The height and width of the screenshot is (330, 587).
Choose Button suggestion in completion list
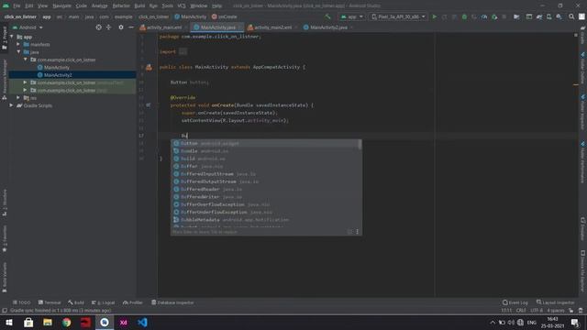pos(266,143)
